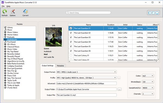Click the Refresh toolbar icon
This screenshot has width=163, height=103.
pyautogui.click(x=5, y=11)
